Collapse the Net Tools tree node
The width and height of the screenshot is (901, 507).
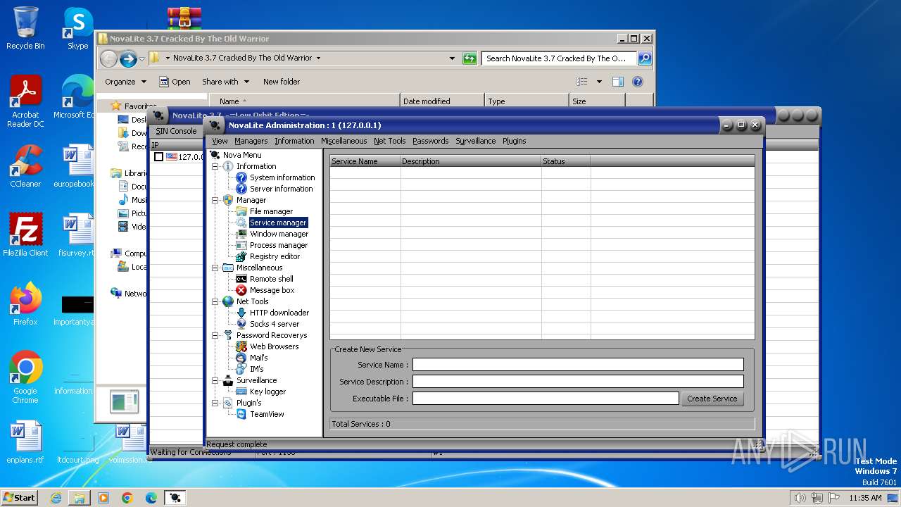pos(215,301)
